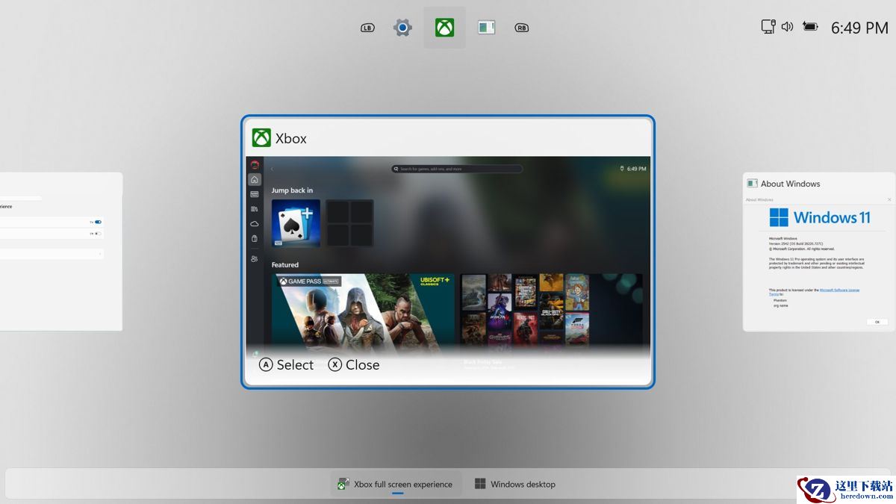Image resolution: width=896 pixels, height=504 pixels.
Task: Switch to the Windows desktop tab
Action: coord(515,484)
